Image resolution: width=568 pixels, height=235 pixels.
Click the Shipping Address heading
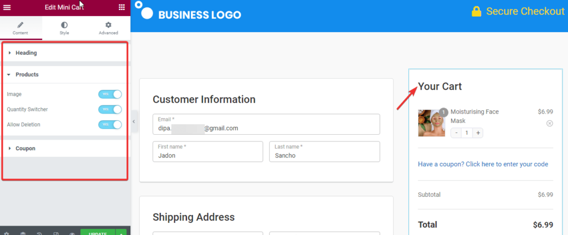click(x=194, y=217)
